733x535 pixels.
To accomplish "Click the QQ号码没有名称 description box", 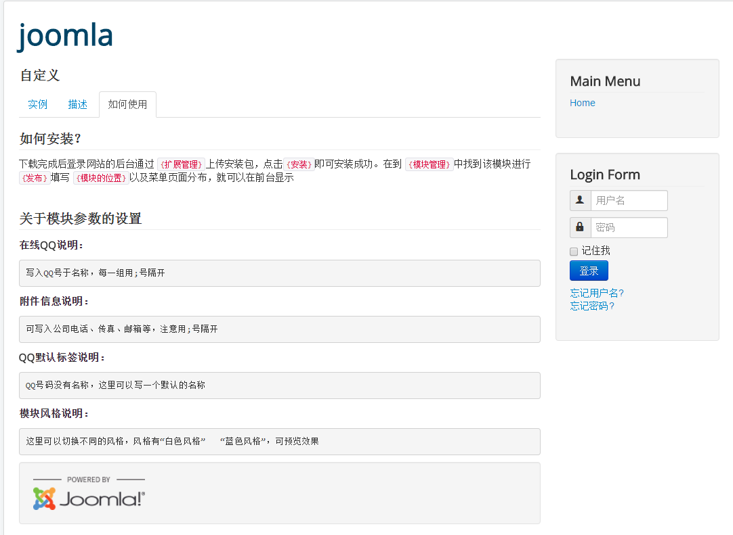I will tap(280, 385).
